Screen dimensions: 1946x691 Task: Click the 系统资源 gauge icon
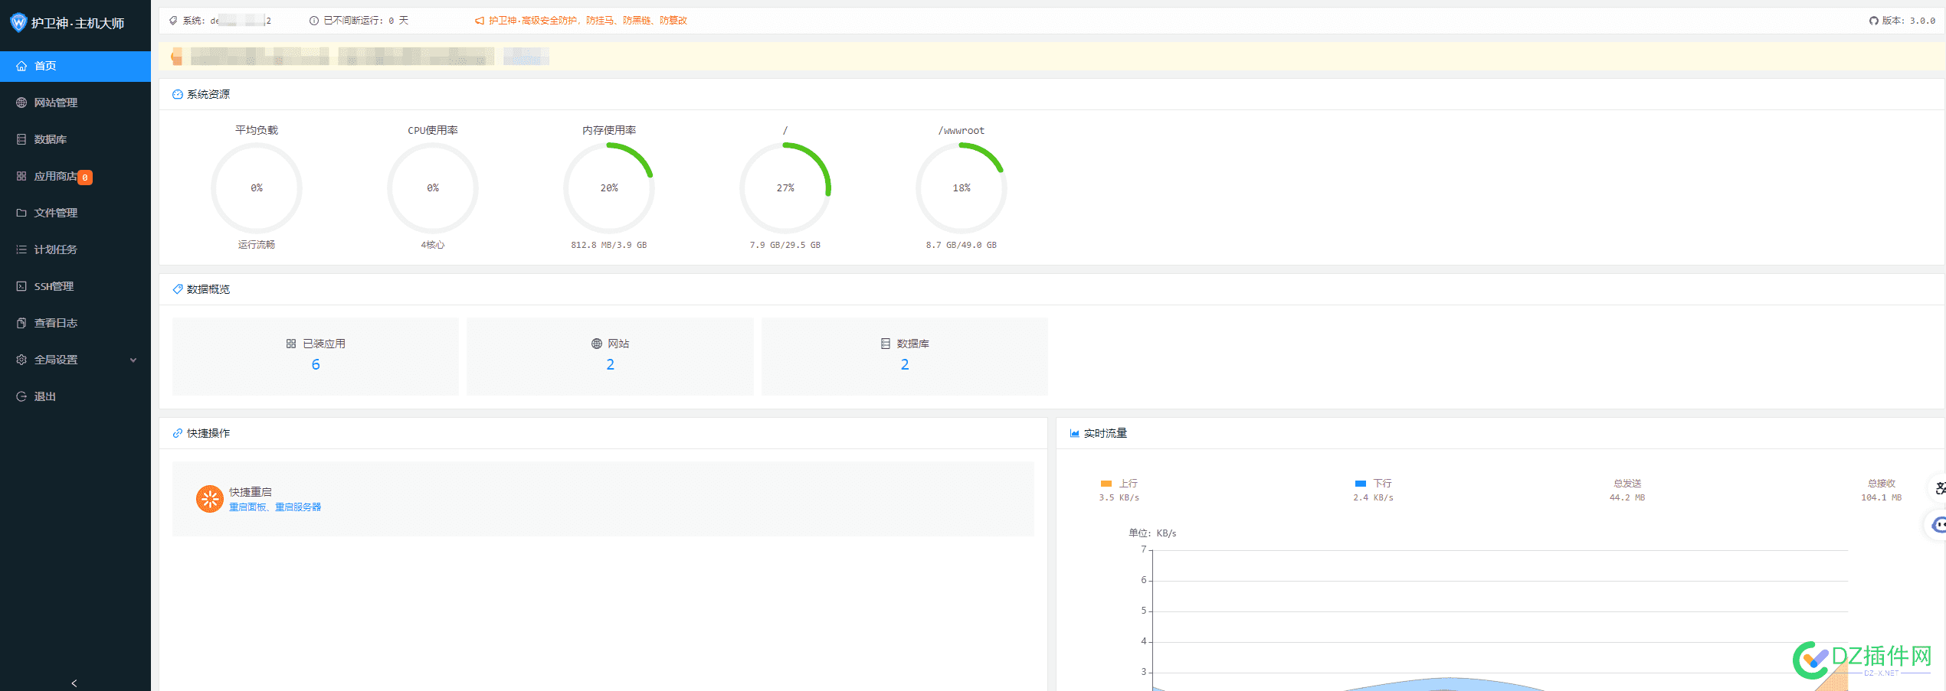pyautogui.click(x=178, y=94)
